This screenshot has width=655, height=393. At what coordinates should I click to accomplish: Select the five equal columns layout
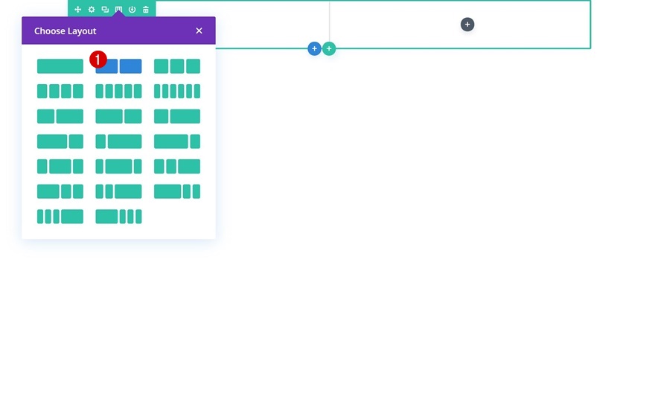[x=118, y=91]
